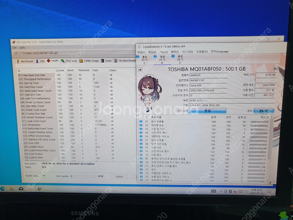
Task: Click the CrystalDiskInfo icon on the taskbar
Action: [30, 189]
